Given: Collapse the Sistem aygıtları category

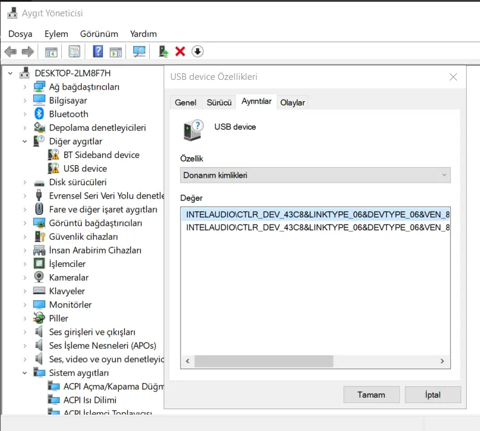Looking at the screenshot, I should click(25, 373).
